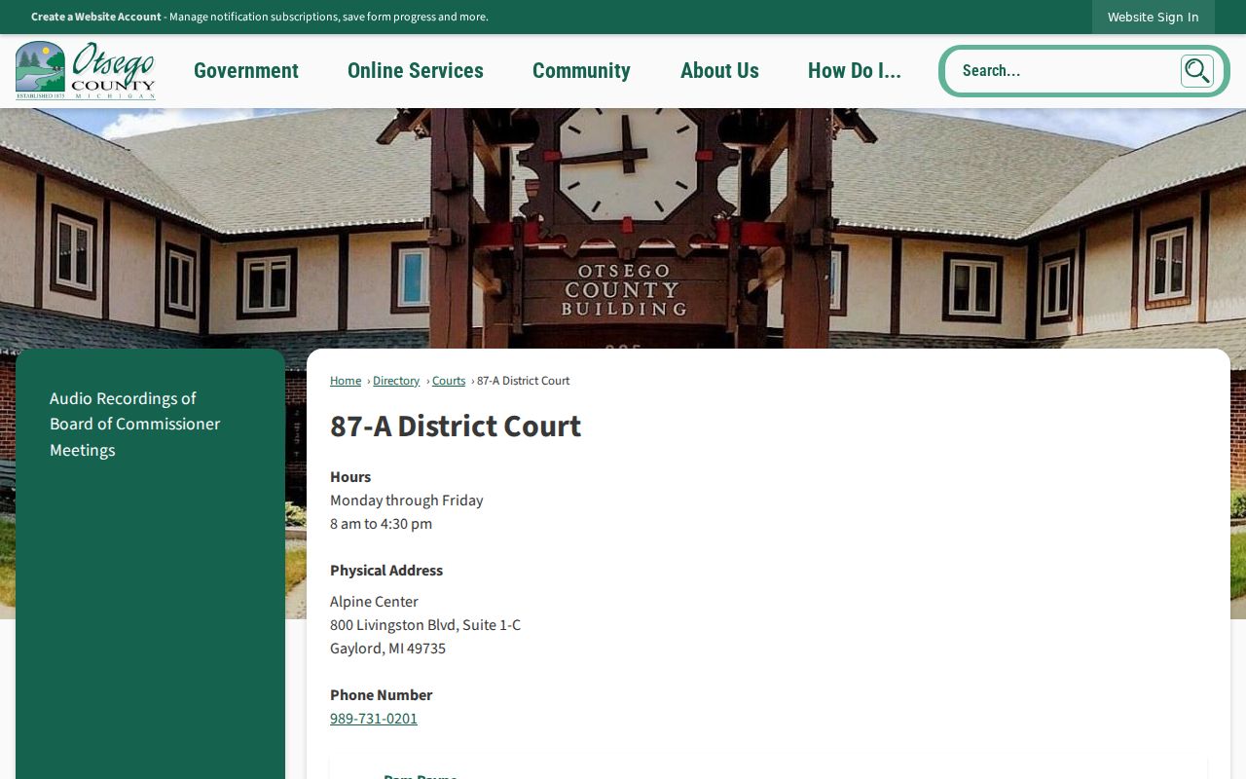
Task: Open the About Us menu
Action: tap(719, 71)
